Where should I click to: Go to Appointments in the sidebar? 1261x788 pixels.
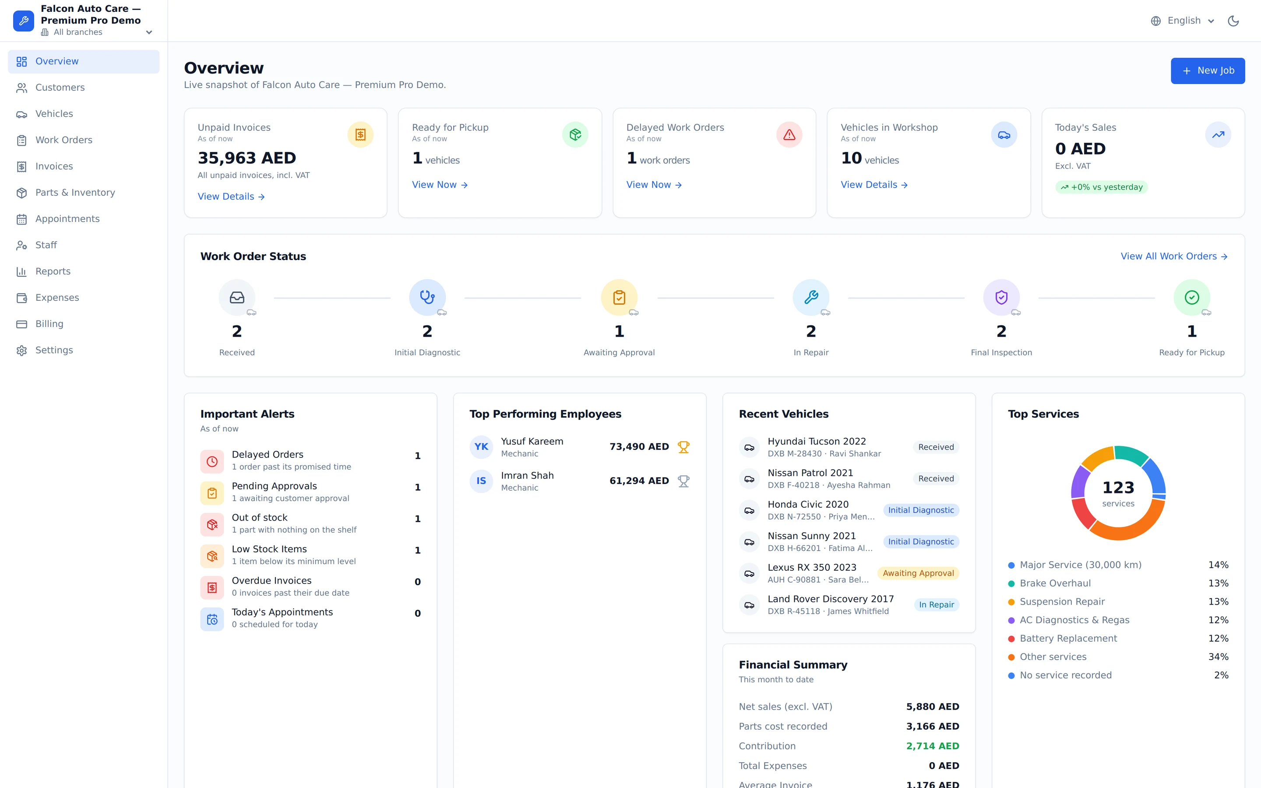click(x=83, y=219)
